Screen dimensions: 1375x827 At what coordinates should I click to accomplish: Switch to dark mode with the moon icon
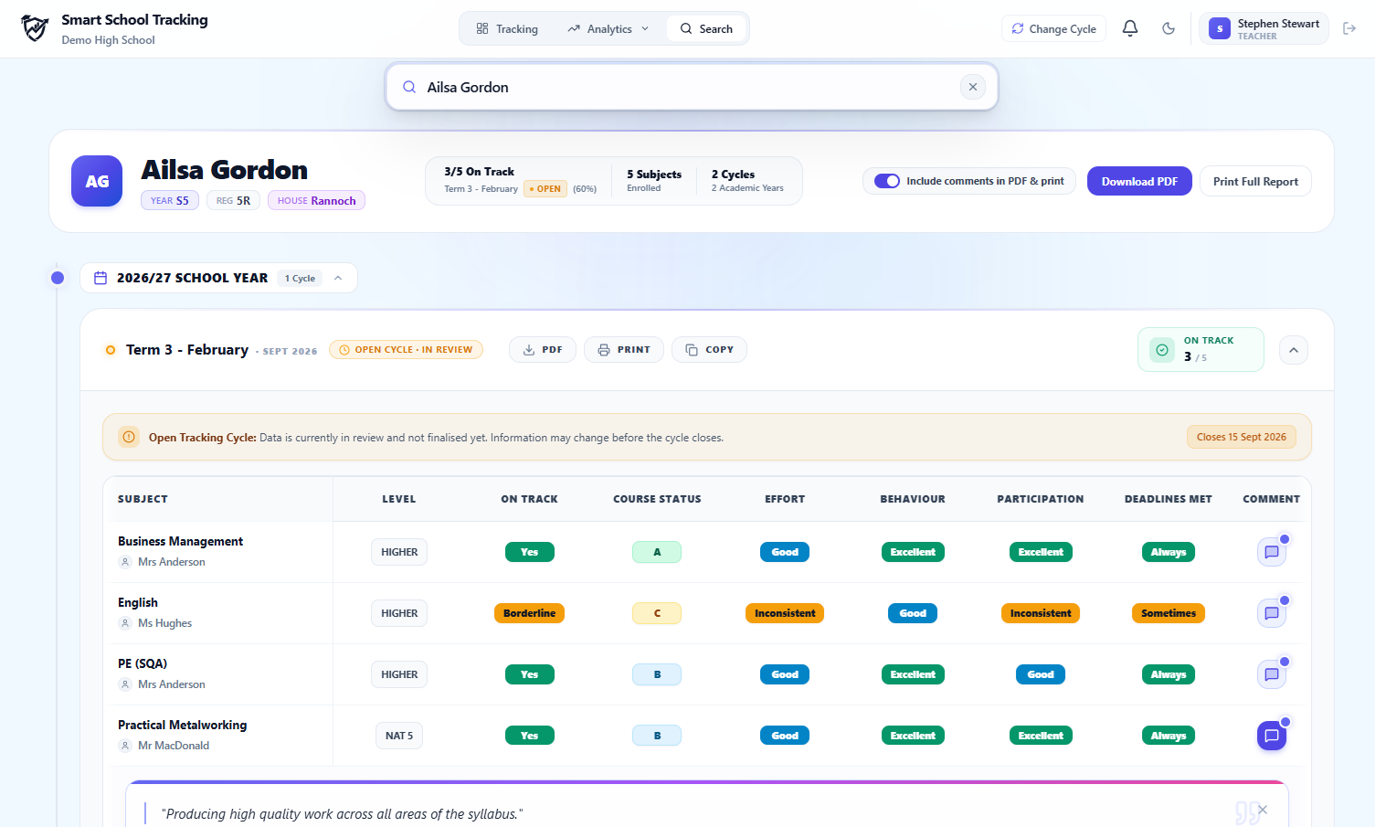1169,28
